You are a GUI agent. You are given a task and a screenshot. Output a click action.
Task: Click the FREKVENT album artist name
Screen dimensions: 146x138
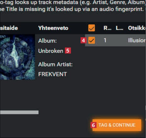[53, 74]
